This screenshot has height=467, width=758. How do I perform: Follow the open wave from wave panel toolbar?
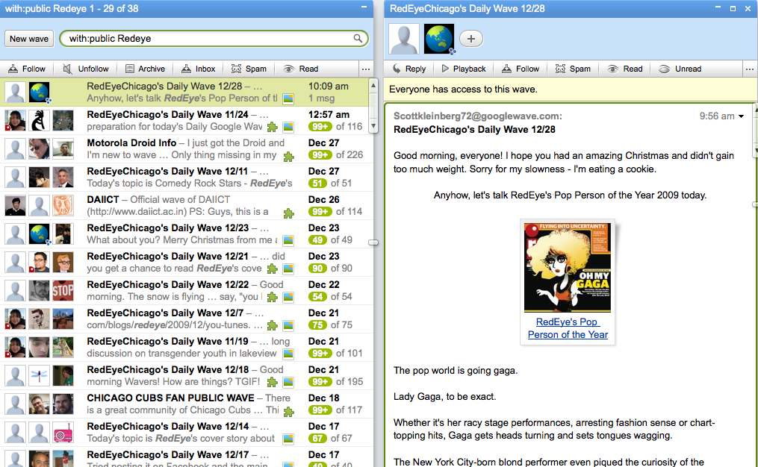tap(521, 69)
